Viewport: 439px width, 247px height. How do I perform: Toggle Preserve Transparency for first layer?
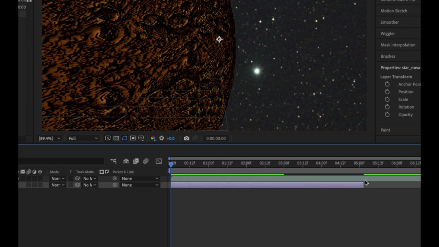click(71, 178)
